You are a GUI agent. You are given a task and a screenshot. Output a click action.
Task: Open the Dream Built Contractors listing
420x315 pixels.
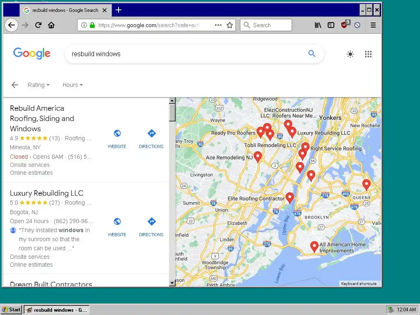coord(51,284)
